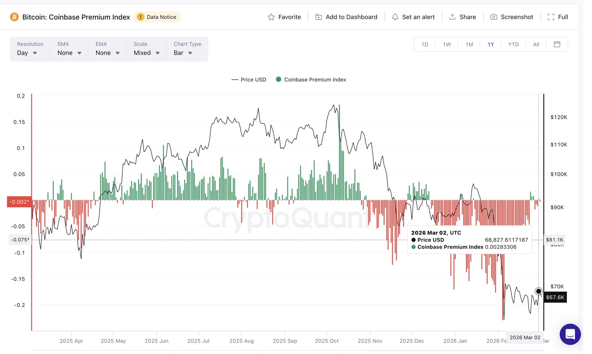Click the Add to Dashboard icon
This screenshot has width=592, height=354.
[x=319, y=17]
